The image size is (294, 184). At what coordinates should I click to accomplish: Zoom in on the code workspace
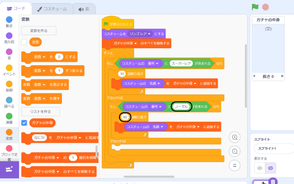(235, 137)
